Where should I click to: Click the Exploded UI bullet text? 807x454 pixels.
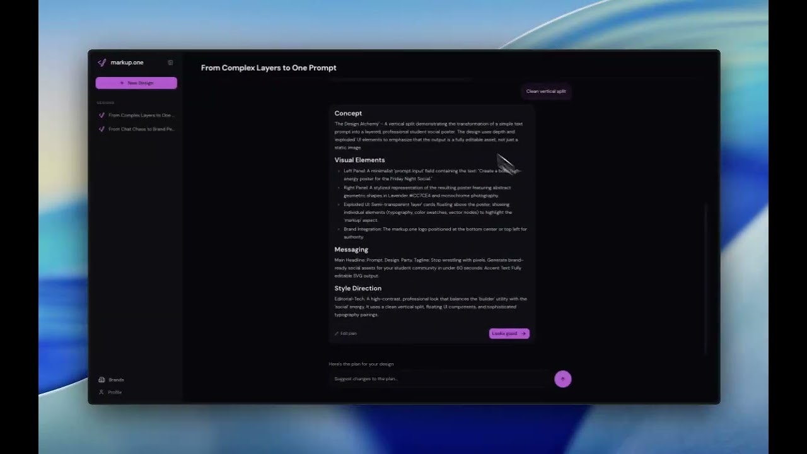[429, 212]
